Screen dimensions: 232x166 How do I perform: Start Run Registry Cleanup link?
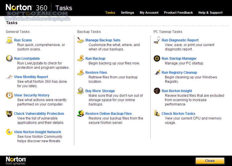point(179,72)
